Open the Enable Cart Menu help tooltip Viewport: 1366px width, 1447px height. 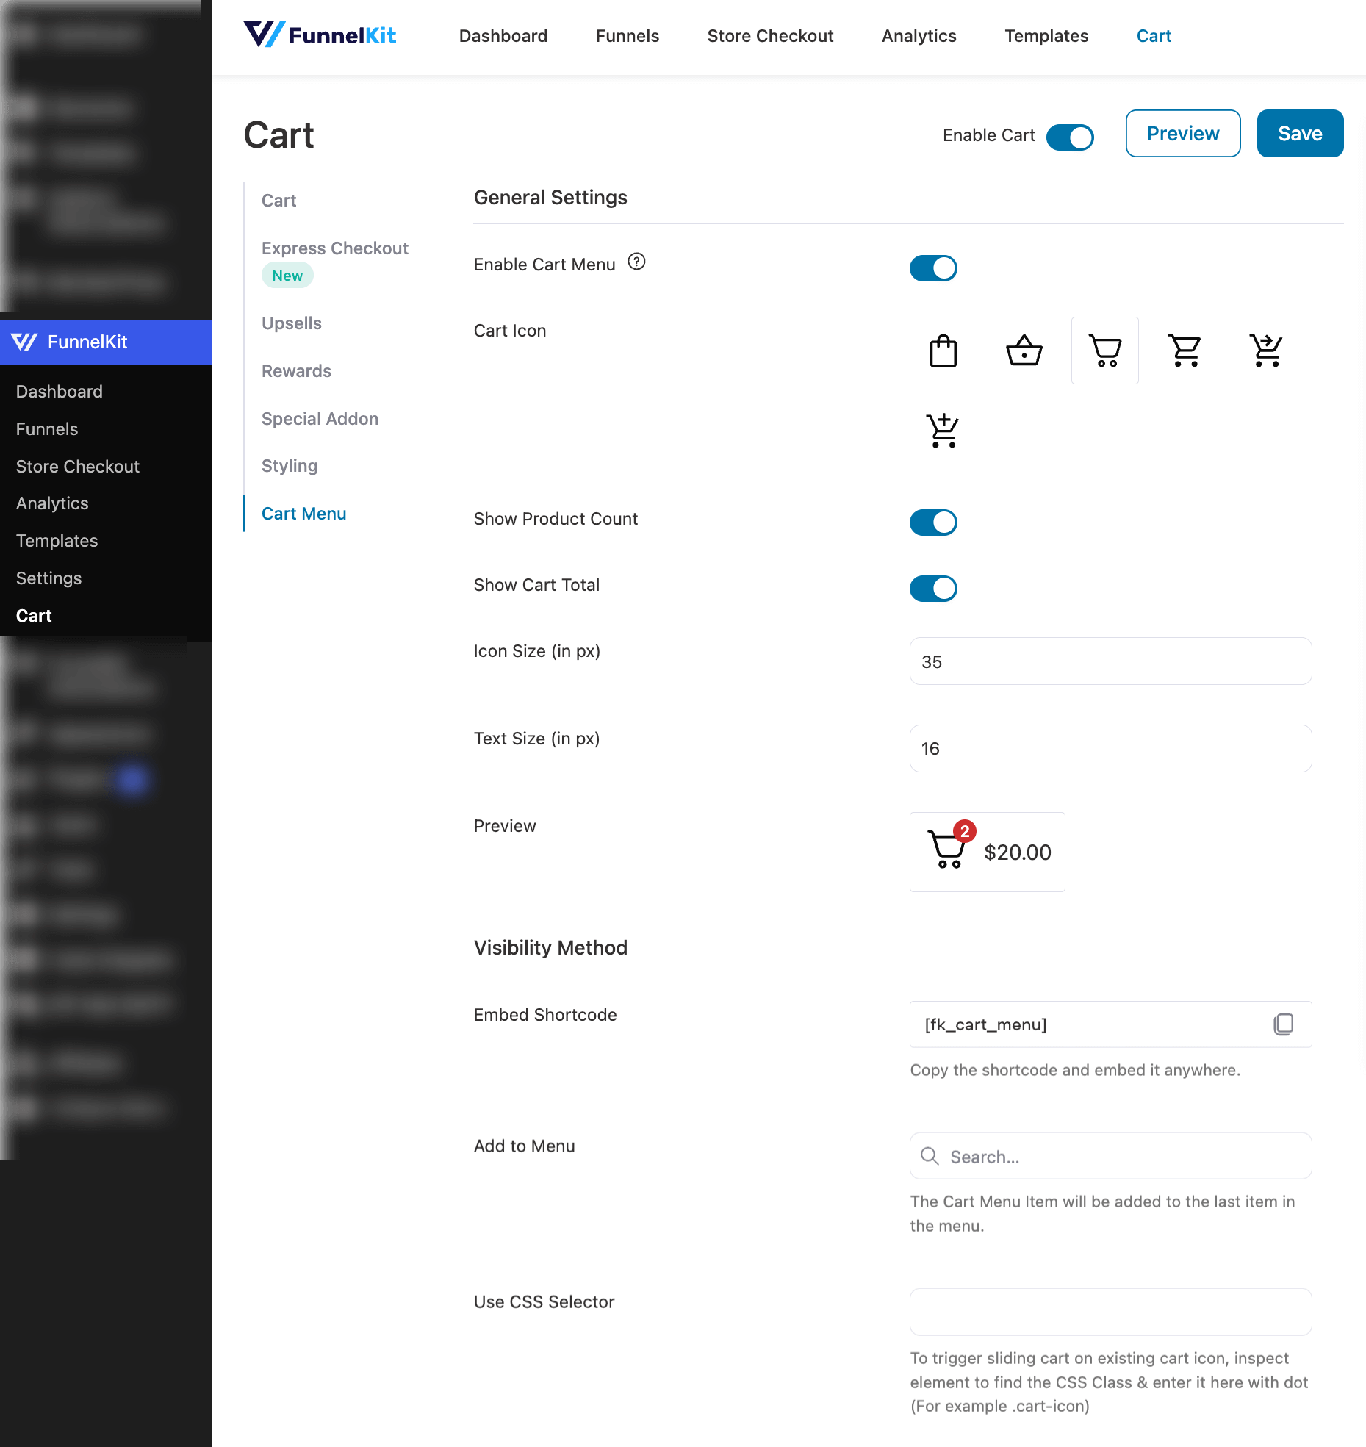636,262
